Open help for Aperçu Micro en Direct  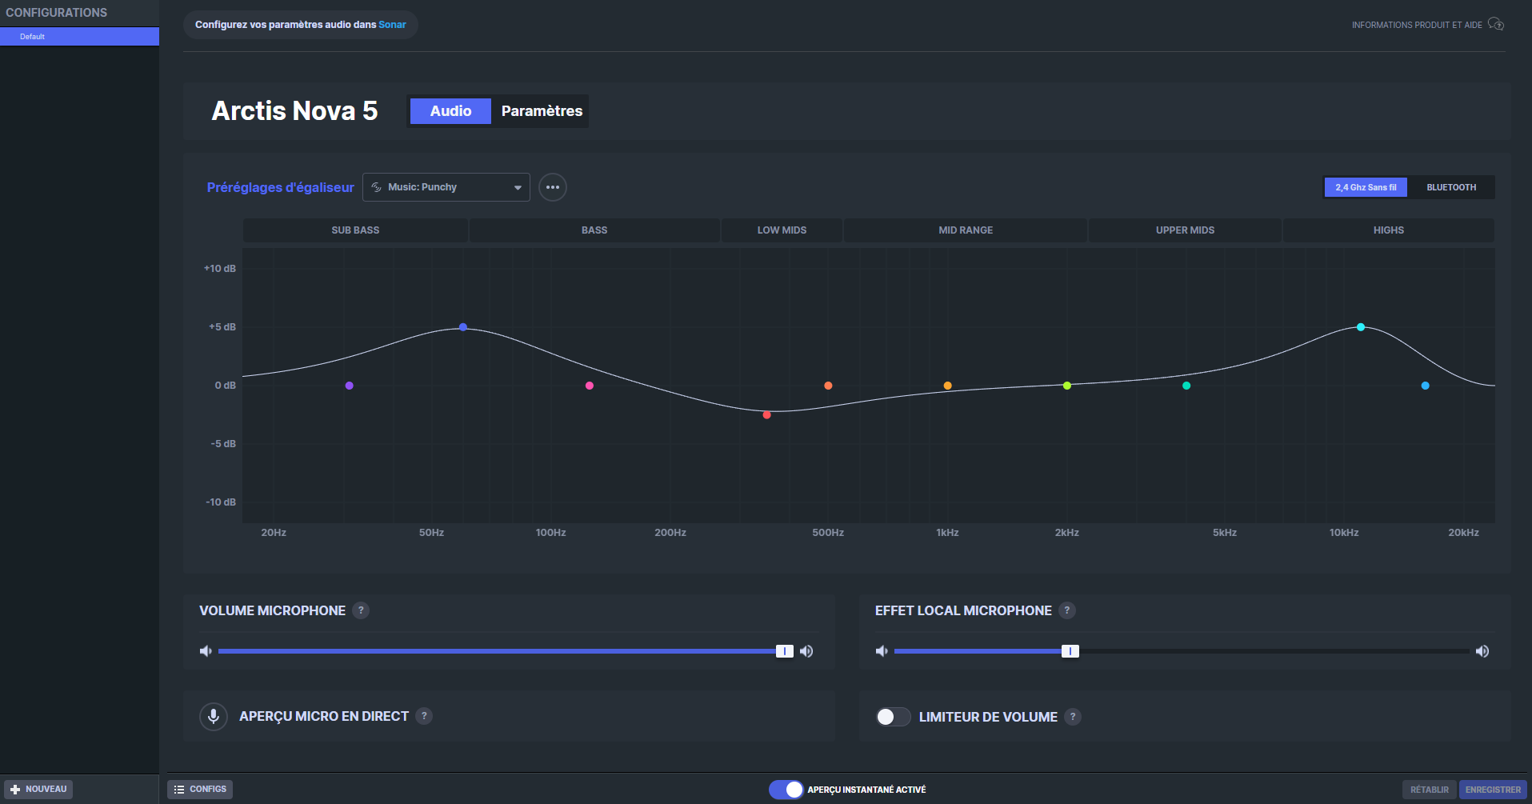(x=424, y=716)
